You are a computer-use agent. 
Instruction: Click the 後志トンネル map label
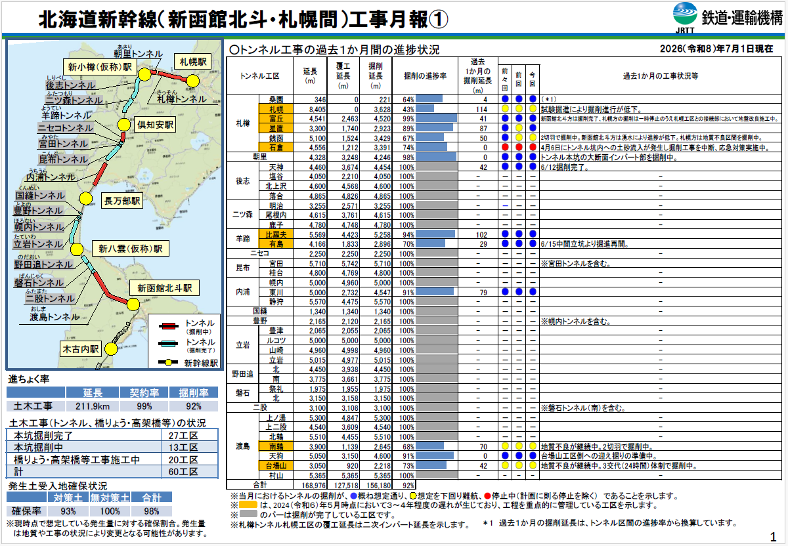tap(70, 86)
